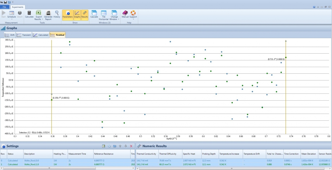Click the blue folder icon in quick access toolbar
Image resolution: width=332 pixels, height=170 pixels.
pyautogui.click(x=9, y=2)
